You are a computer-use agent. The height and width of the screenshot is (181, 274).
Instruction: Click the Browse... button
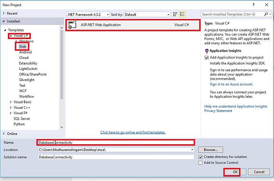click(x=210, y=150)
